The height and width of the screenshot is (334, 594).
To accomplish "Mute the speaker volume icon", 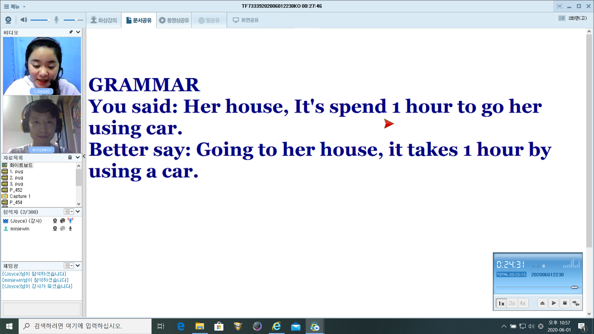I will [24, 20].
